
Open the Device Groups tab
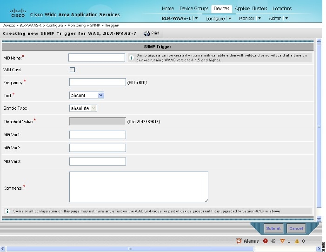pyautogui.click(x=194, y=8)
